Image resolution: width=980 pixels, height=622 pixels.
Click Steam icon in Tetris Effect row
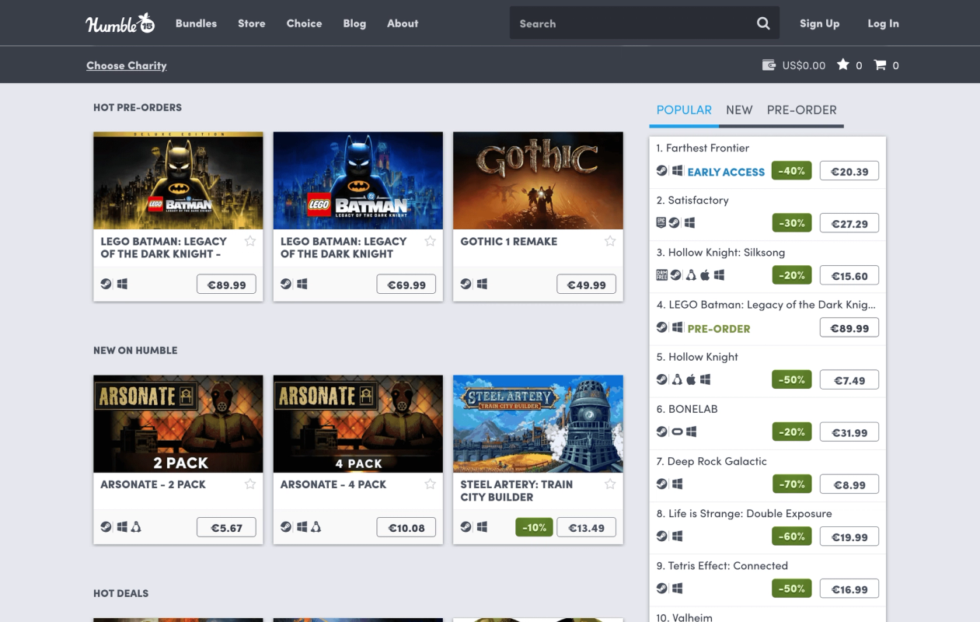661,588
